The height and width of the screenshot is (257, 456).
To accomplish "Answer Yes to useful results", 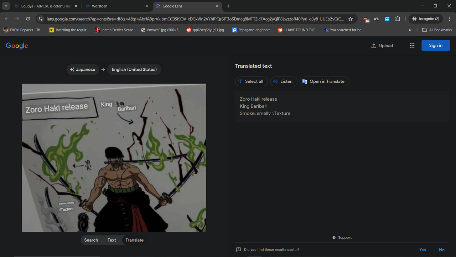I will pyautogui.click(x=423, y=250).
